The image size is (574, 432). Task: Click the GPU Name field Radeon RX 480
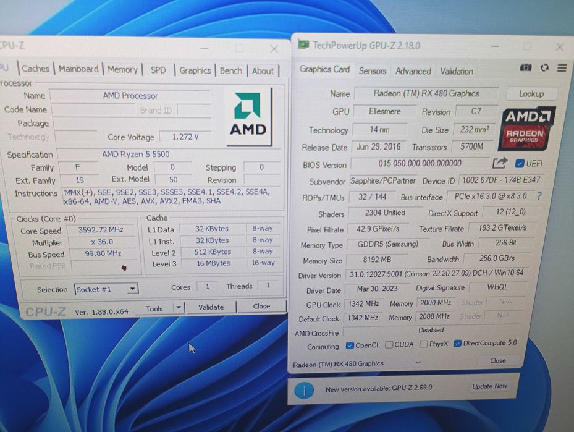[x=426, y=93]
